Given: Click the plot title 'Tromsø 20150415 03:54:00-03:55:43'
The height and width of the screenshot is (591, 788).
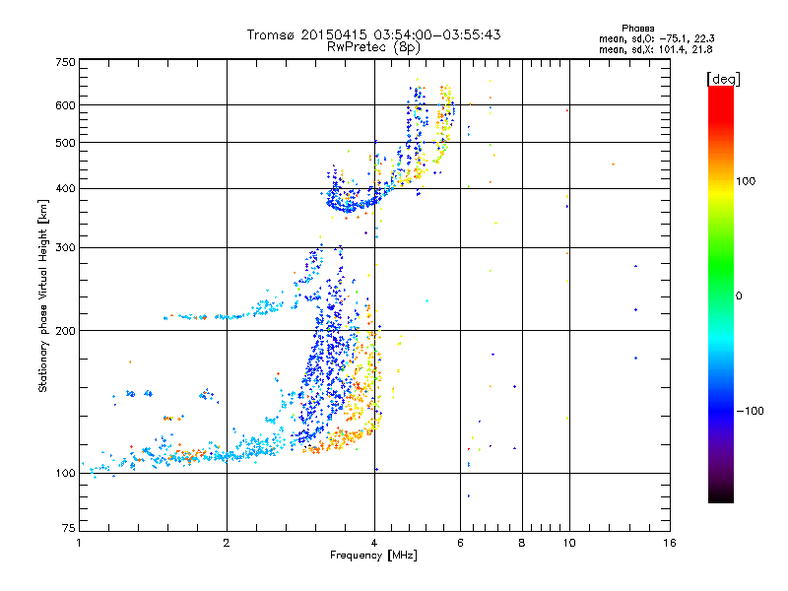Looking at the screenshot, I should (x=373, y=34).
